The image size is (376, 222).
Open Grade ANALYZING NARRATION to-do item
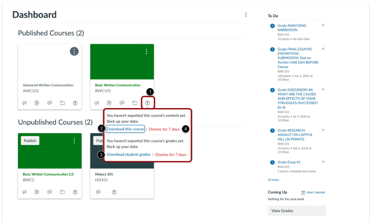[292, 27]
